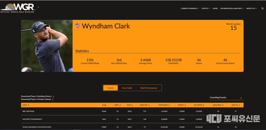266x130 pixels.
Task: Open the News link
Action: 215,8
